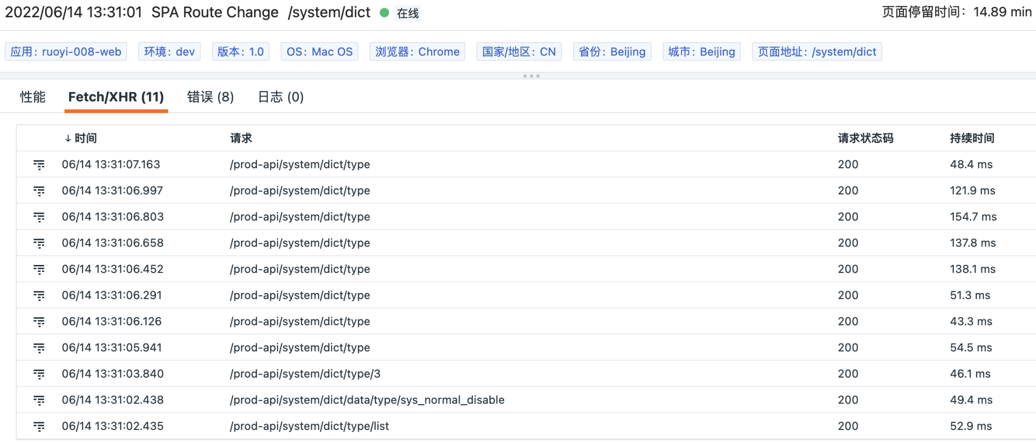Click the 应用: ruoyi-008-web tag
This screenshot has width=1036, height=443.
click(x=66, y=52)
